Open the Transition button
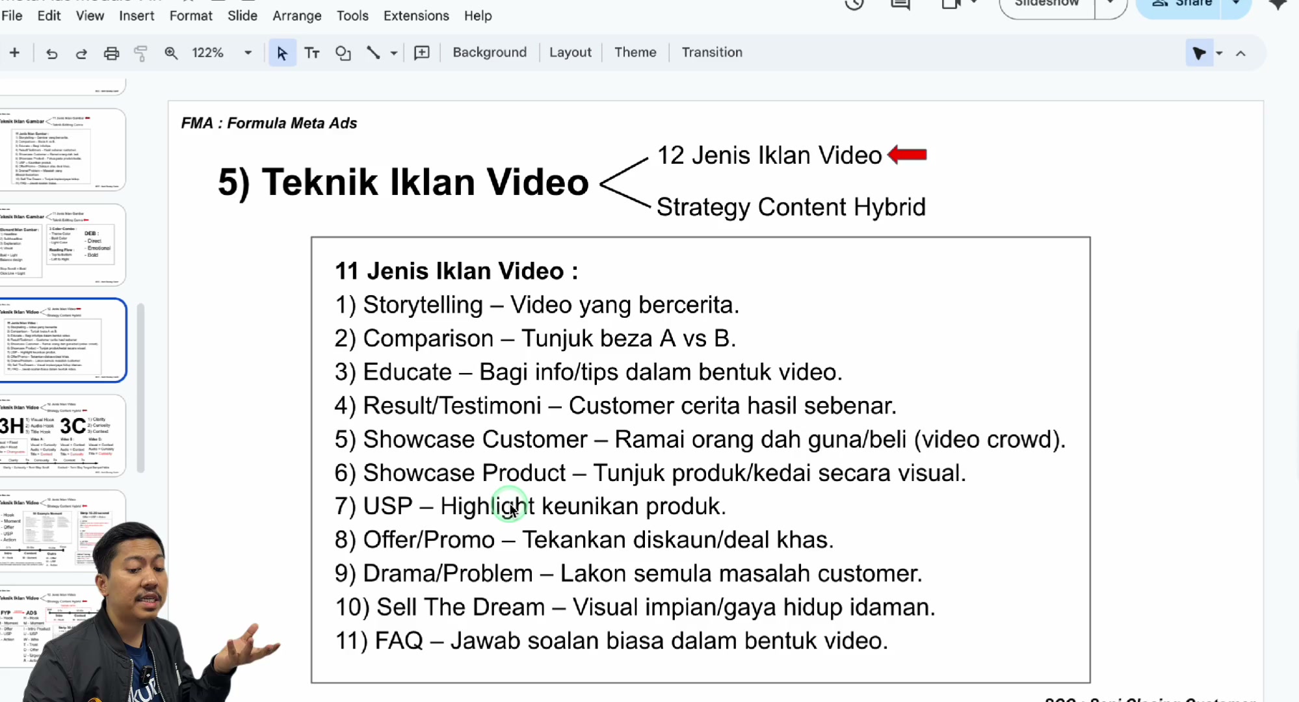The width and height of the screenshot is (1299, 702). [711, 52]
